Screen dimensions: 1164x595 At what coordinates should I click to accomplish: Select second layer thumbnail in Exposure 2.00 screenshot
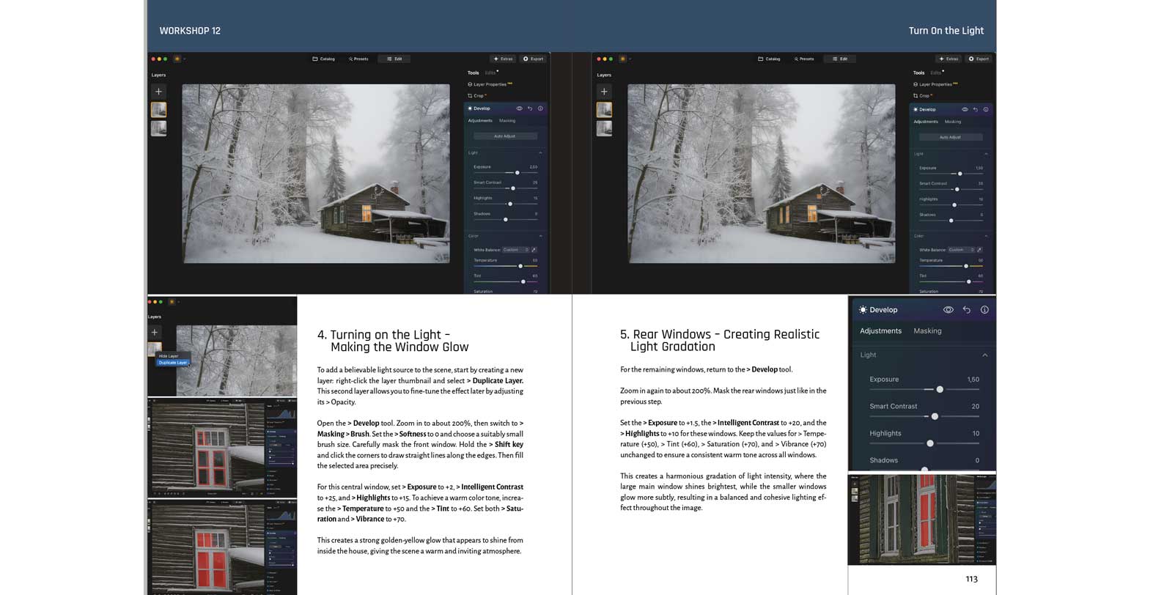pos(158,128)
